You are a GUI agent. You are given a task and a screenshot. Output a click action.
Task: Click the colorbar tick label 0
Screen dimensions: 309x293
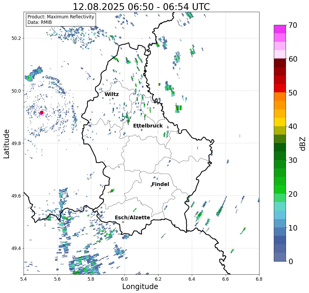(x=291, y=262)
